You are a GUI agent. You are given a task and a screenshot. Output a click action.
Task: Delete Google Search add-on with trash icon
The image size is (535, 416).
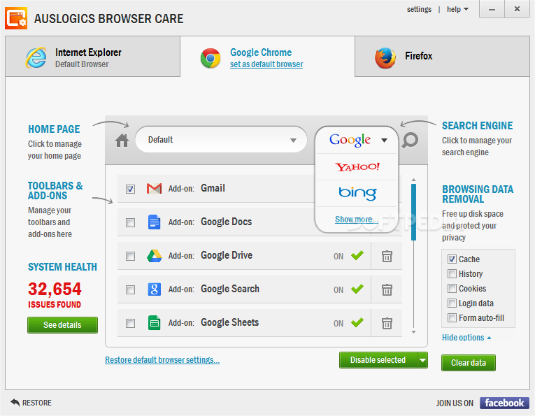[387, 289]
